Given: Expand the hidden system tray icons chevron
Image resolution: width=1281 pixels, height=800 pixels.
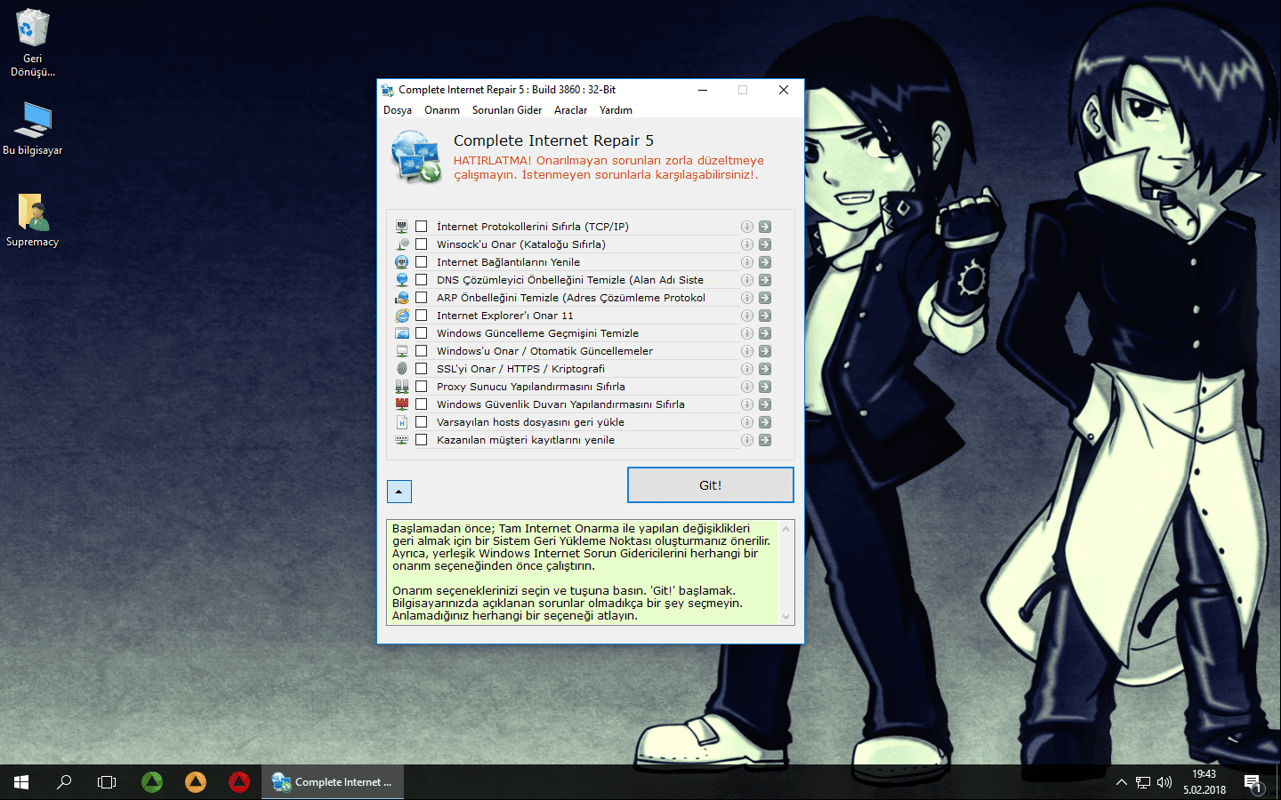Looking at the screenshot, I should [x=1121, y=782].
